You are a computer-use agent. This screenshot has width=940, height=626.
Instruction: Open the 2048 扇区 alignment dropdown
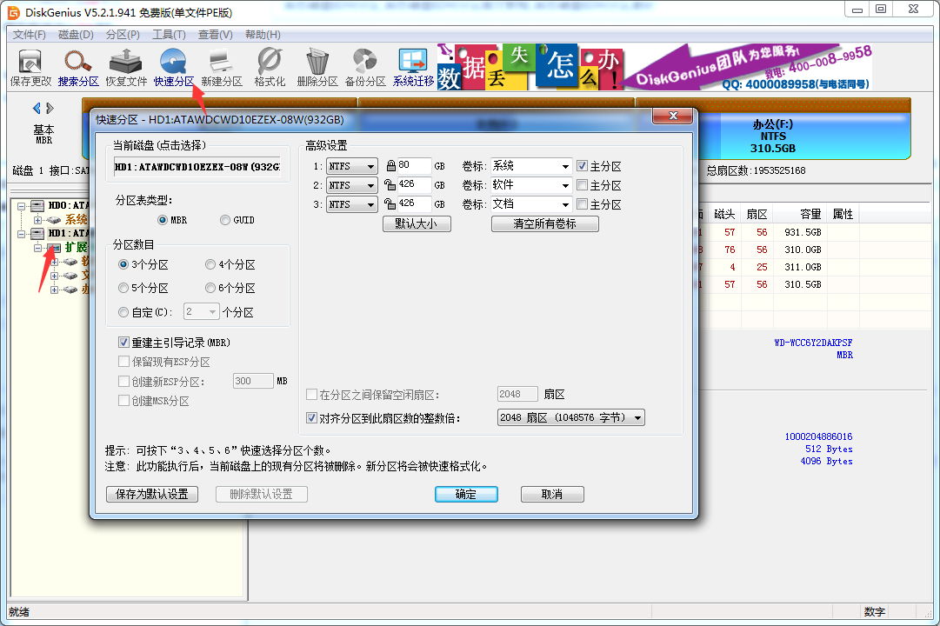570,417
